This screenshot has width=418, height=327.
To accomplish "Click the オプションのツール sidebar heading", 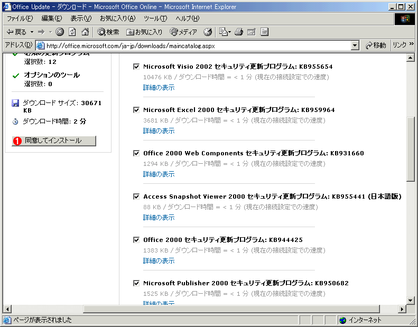I will tap(52, 75).
